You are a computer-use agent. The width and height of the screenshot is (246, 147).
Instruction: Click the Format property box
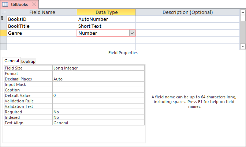click(98, 73)
